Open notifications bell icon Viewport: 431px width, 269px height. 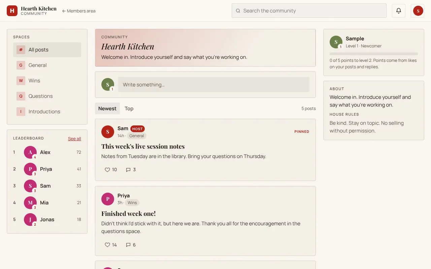tap(399, 11)
